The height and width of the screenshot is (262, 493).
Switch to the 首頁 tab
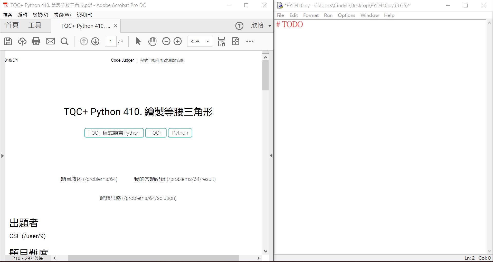tap(12, 25)
